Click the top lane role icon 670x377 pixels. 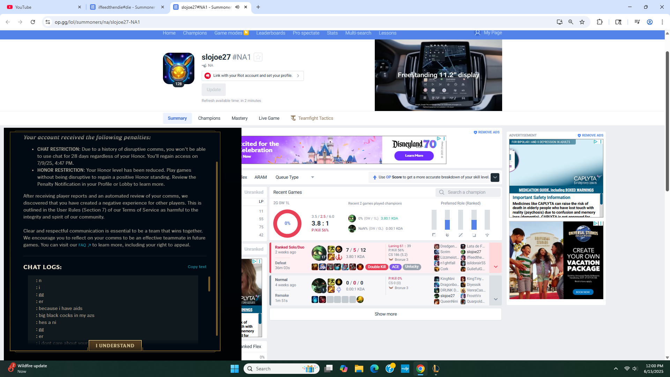[x=434, y=235]
